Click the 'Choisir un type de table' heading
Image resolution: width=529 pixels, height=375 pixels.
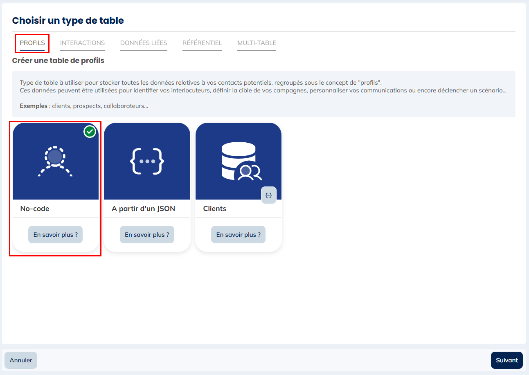tap(68, 20)
